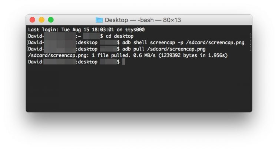Click the '0.6 MB/s' transfer speed text
The image size is (278, 149).
[144, 55]
